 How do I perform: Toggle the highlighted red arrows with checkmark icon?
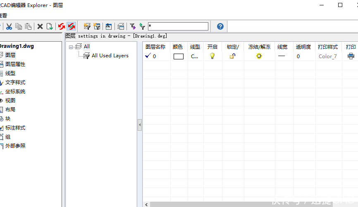coord(72,26)
